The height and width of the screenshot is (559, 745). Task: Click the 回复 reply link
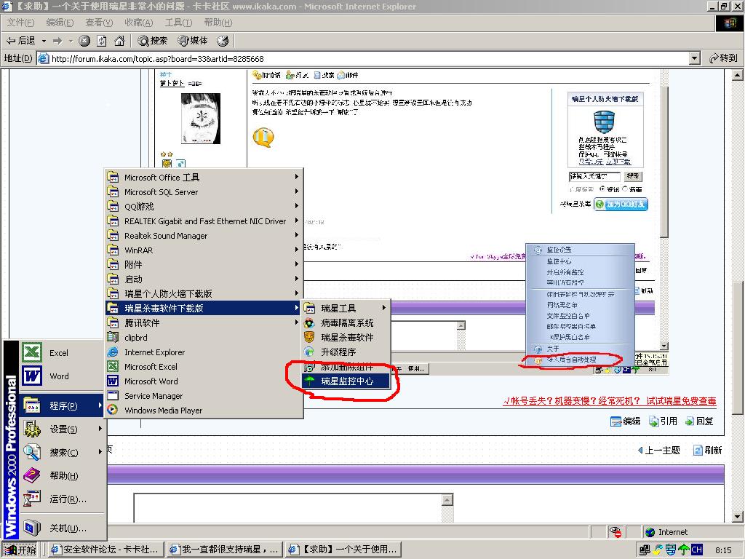pyautogui.click(x=699, y=421)
